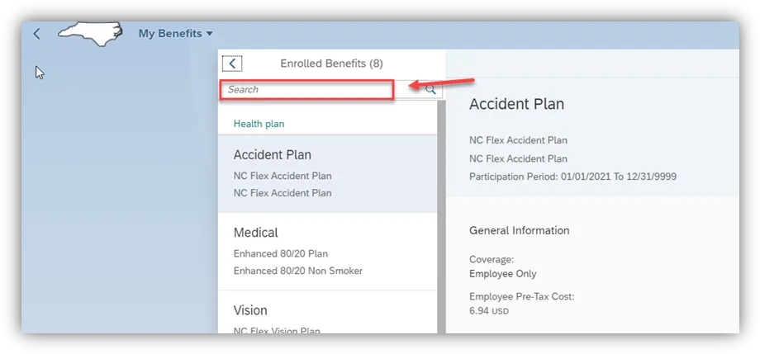Click the back arrow beside Enrolled Benefits
Image resolution: width=760 pixels, height=354 pixels.
(x=233, y=64)
